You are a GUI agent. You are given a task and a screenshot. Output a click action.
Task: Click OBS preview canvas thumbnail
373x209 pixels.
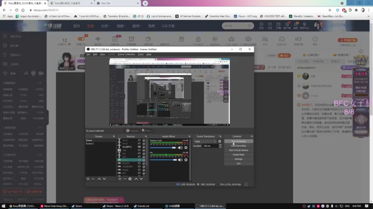click(x=169, y=92)
